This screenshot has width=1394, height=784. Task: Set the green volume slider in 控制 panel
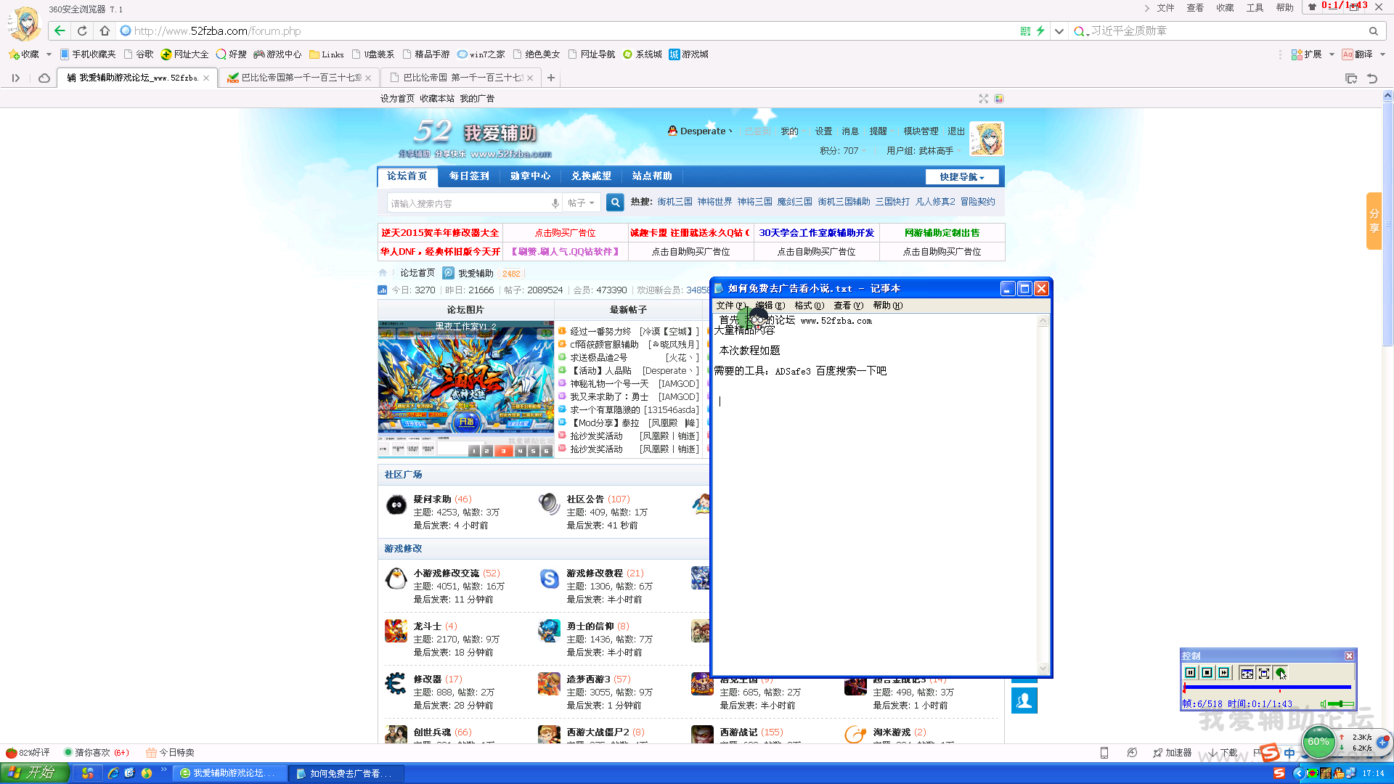(x=1341, y=703)
